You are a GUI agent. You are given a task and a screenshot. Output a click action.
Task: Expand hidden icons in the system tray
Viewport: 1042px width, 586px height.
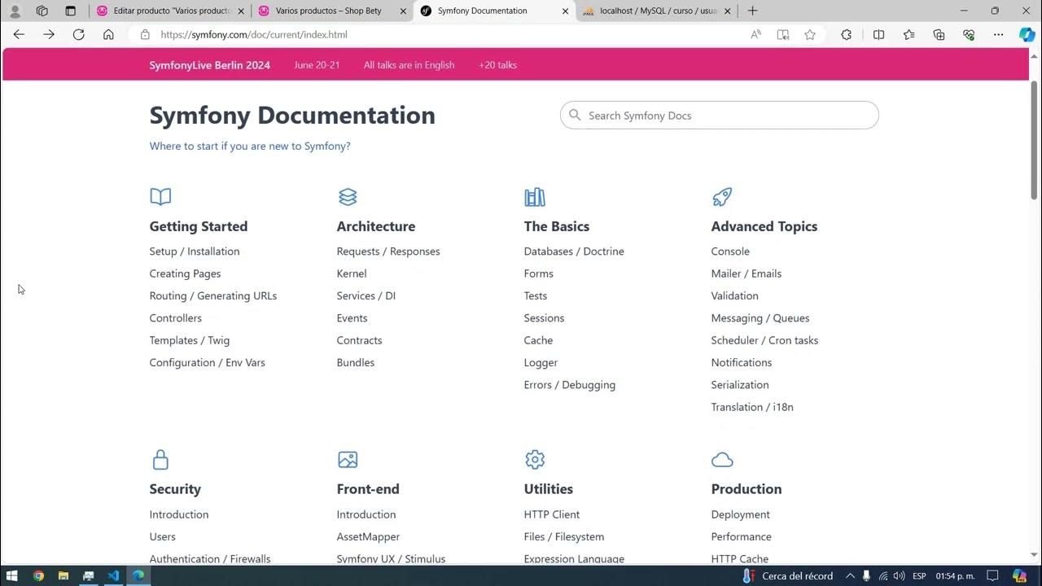[x=850, y=575]
